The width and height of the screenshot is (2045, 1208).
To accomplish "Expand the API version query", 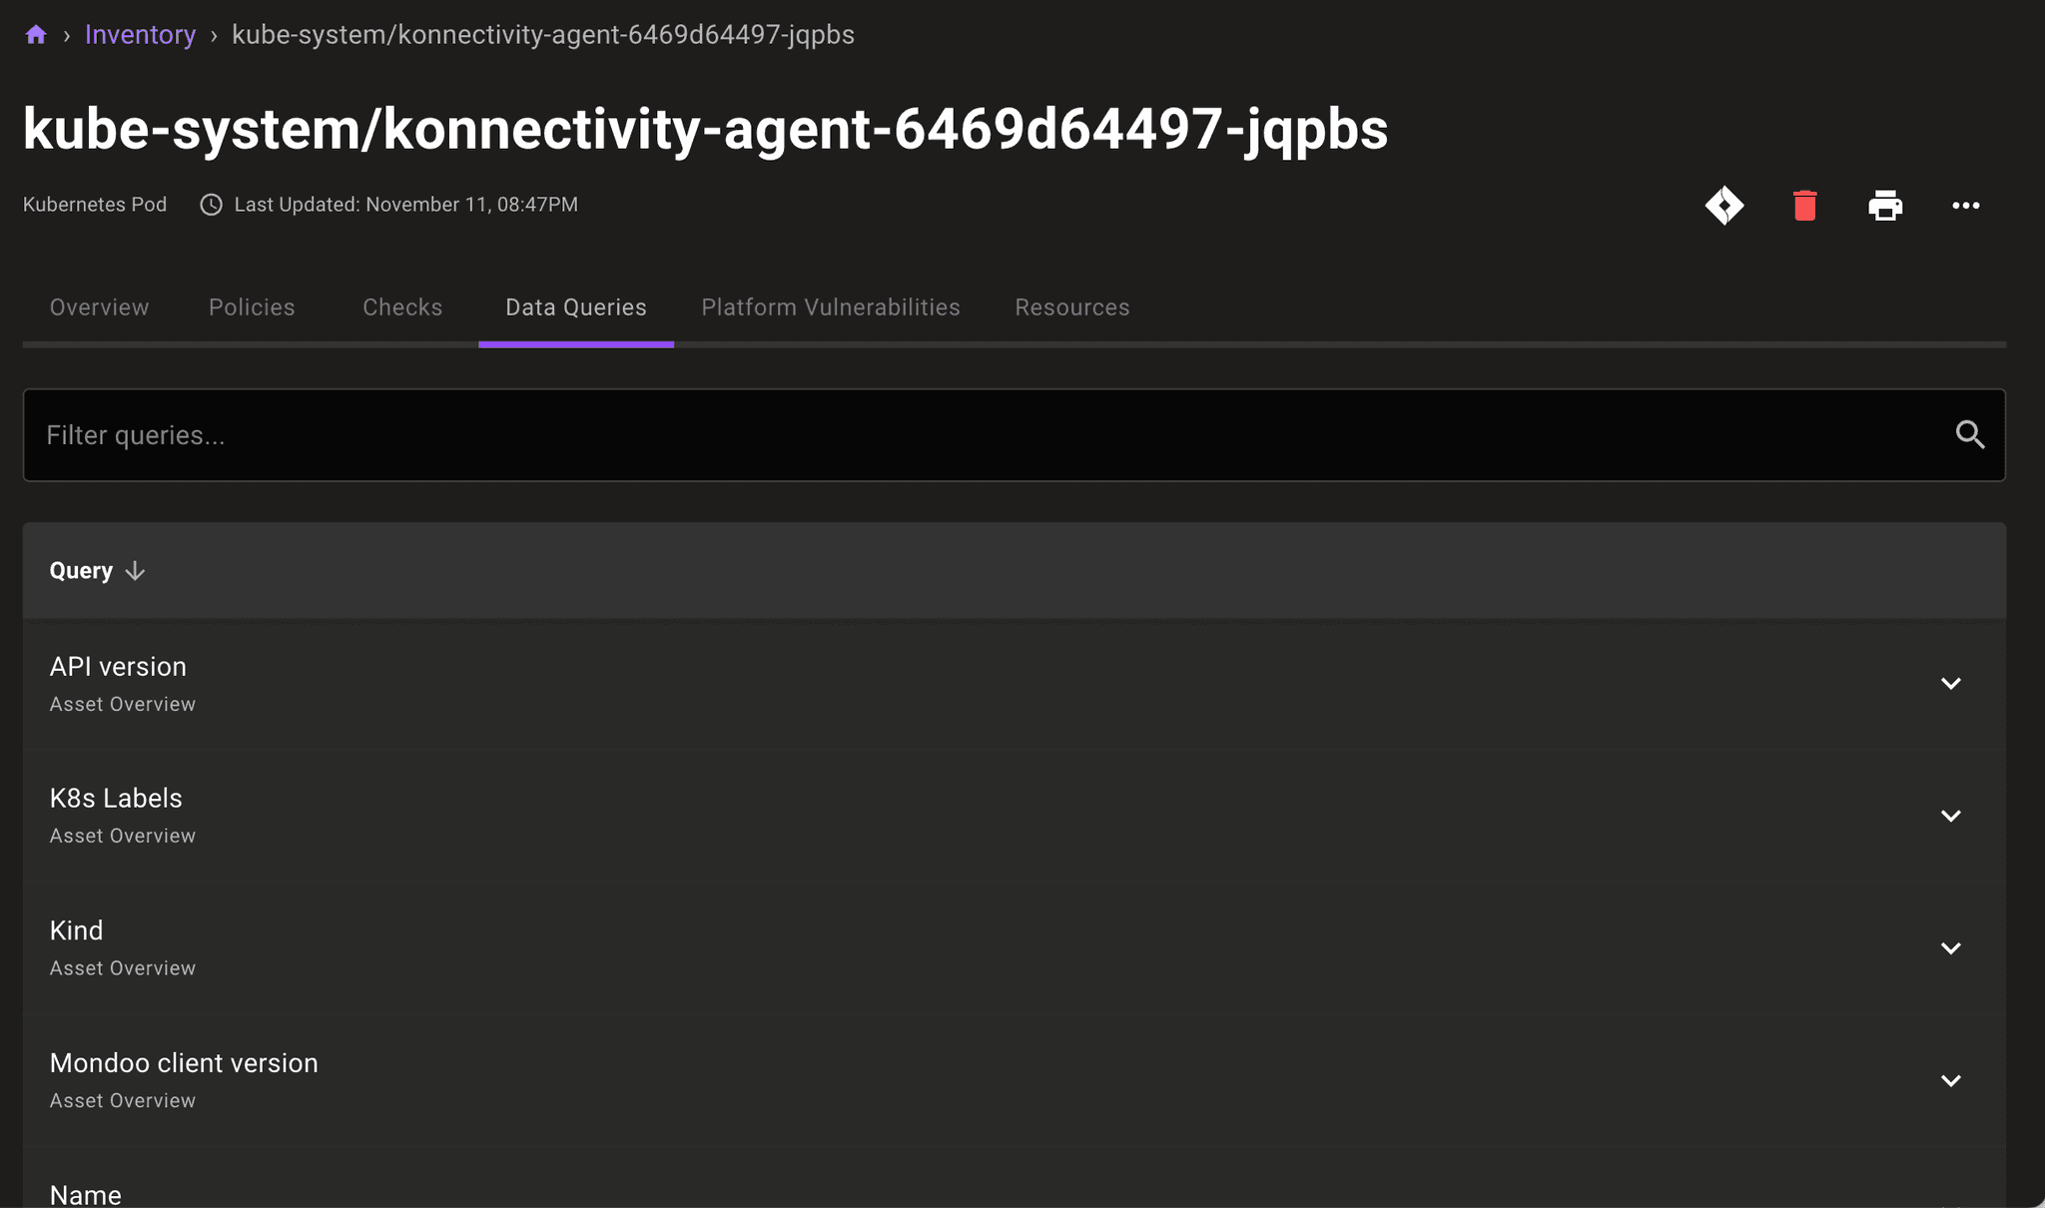I will click(x=1950, y=683).
